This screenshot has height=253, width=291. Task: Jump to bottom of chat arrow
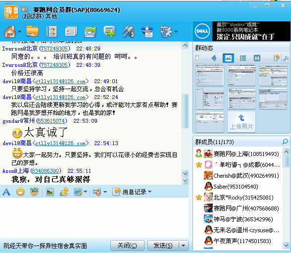click(185, 181)
